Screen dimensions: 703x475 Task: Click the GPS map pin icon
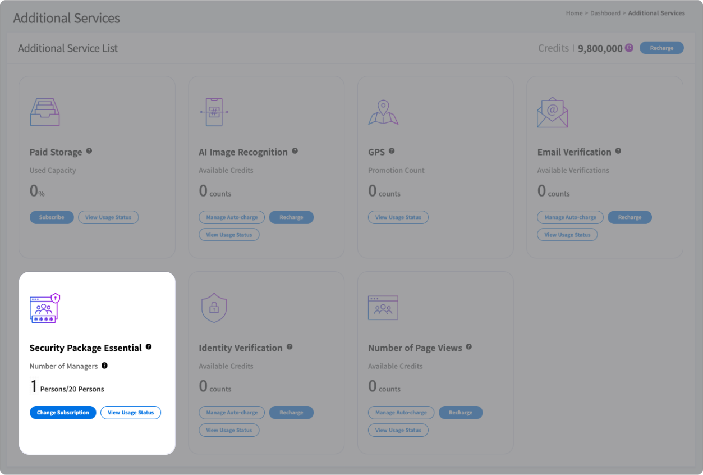coord(383,112)
